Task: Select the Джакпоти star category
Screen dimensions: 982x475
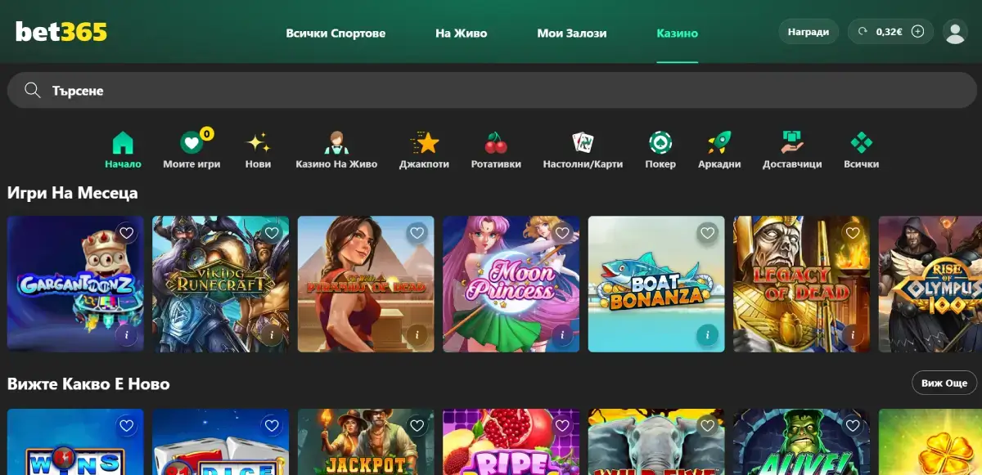Action: click(424, 143)
